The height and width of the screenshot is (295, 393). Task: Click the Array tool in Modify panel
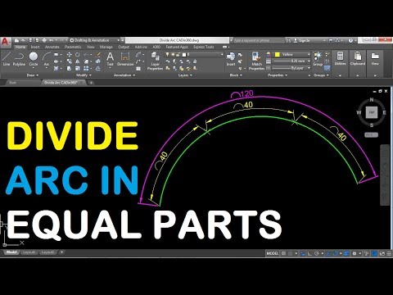tap(86, 69)
